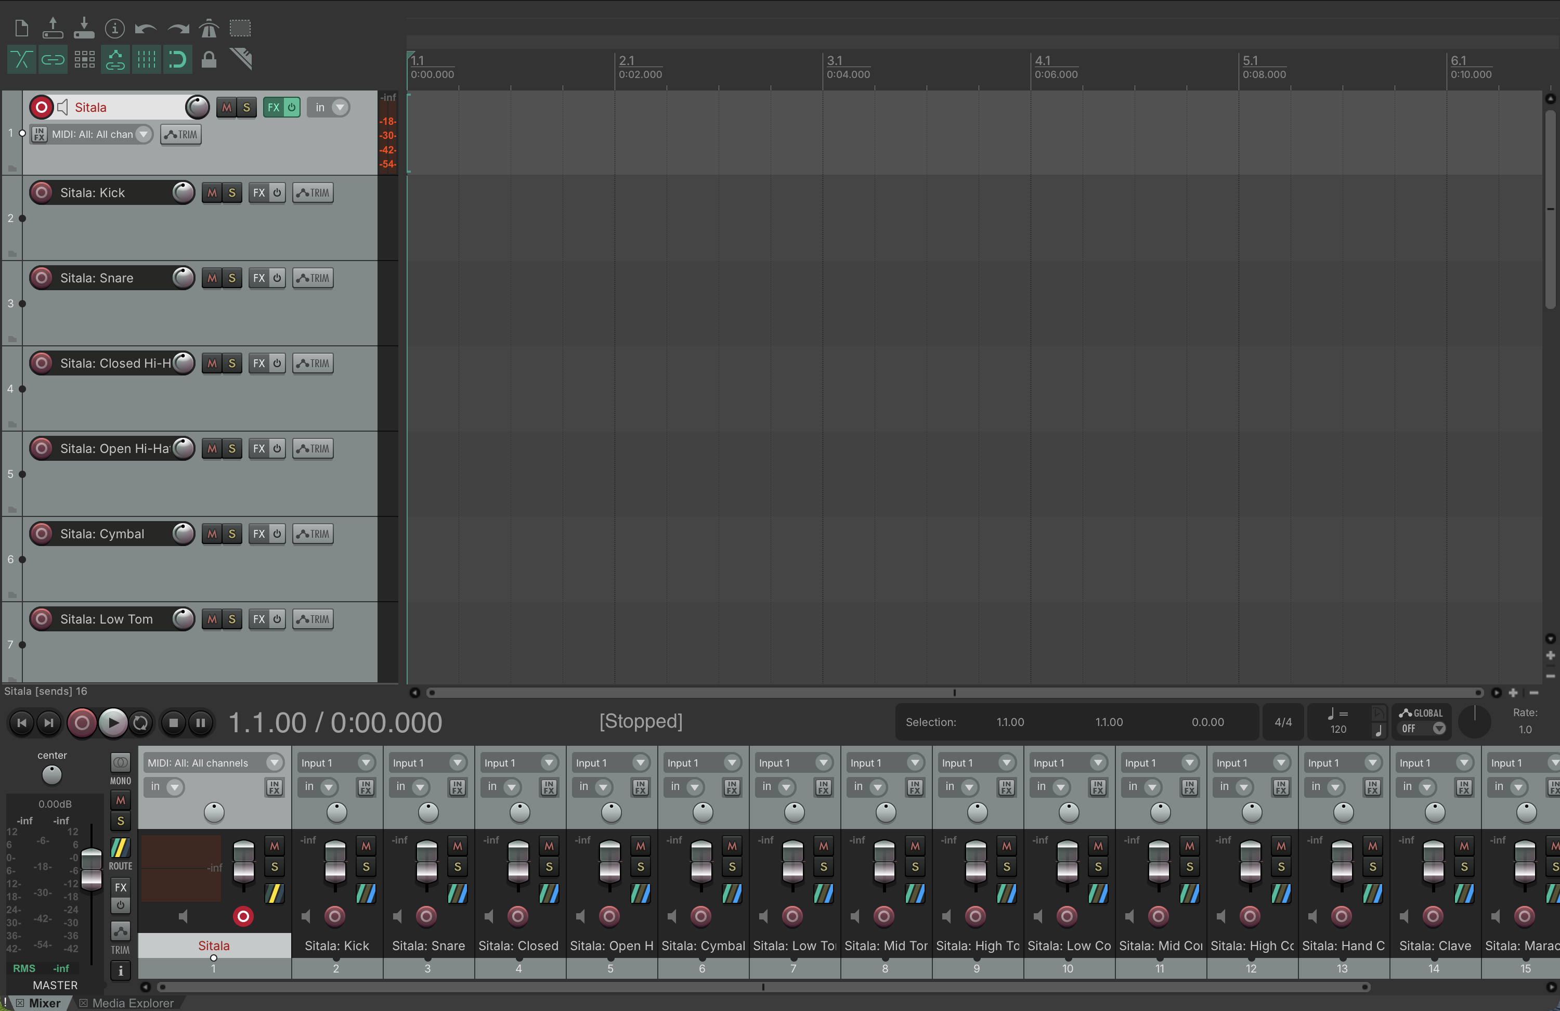Open 'in' dropdown on mixer Sitala: Cymbal
The height and width of the screenshot is (1011, 1560).
(x=685, y=786)
